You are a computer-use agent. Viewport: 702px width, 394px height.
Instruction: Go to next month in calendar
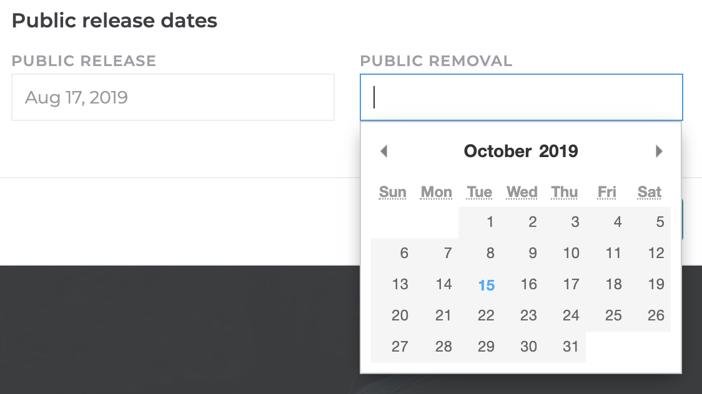[659, 151]
